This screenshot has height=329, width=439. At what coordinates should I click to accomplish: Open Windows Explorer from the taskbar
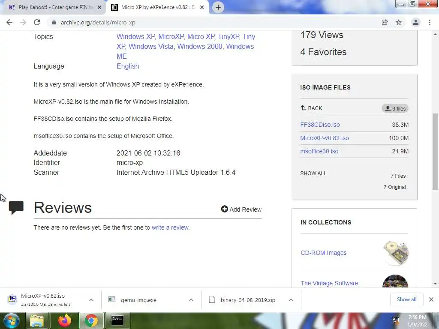(x=37, y=320)
